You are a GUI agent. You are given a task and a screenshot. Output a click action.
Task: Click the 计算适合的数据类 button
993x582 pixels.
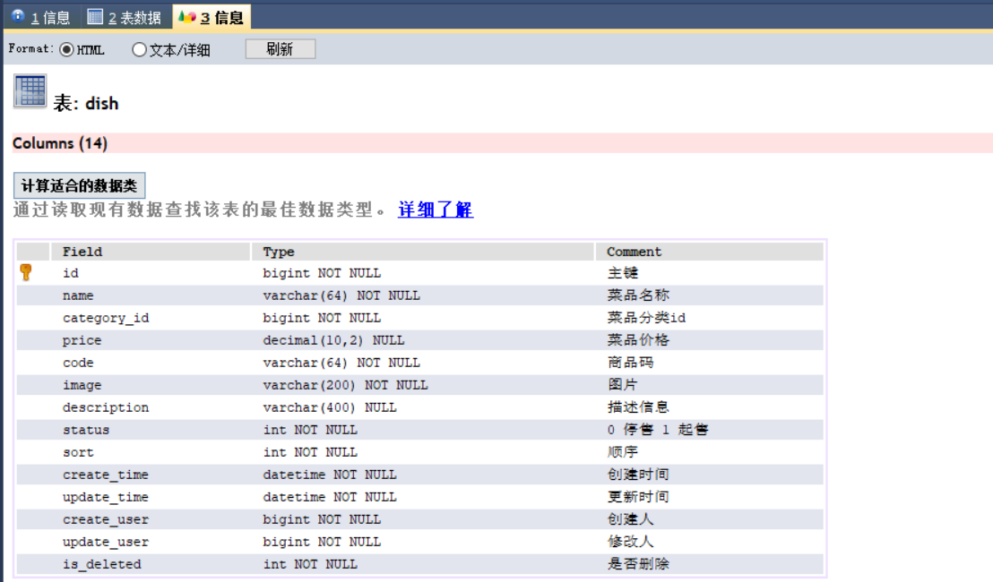click(x=79, y=185)
